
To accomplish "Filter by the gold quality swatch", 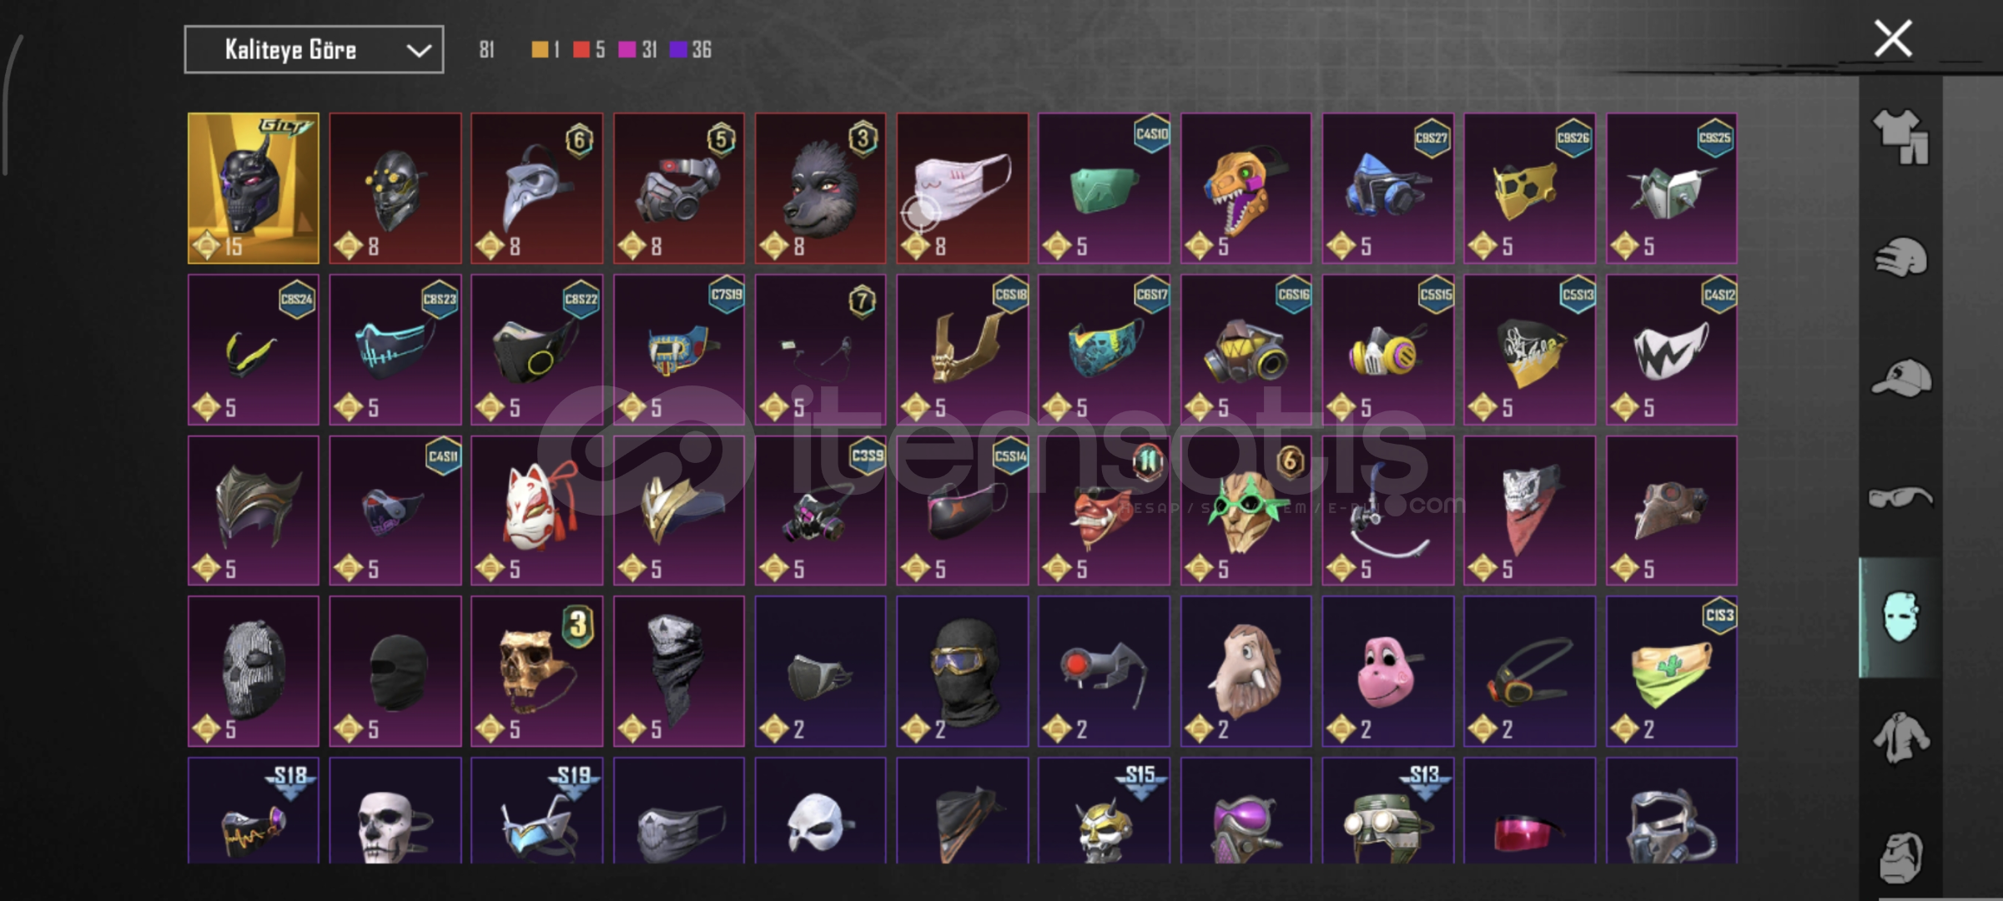I will [541, 50].
